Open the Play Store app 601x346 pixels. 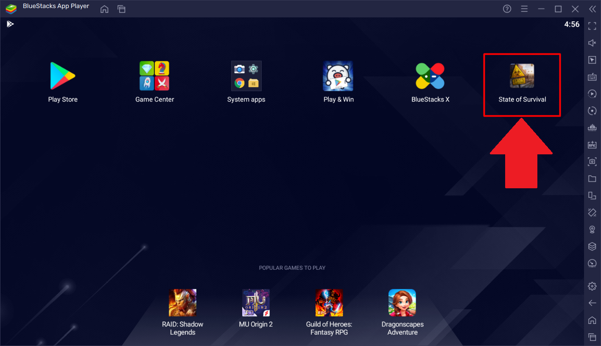coord(63,76)
